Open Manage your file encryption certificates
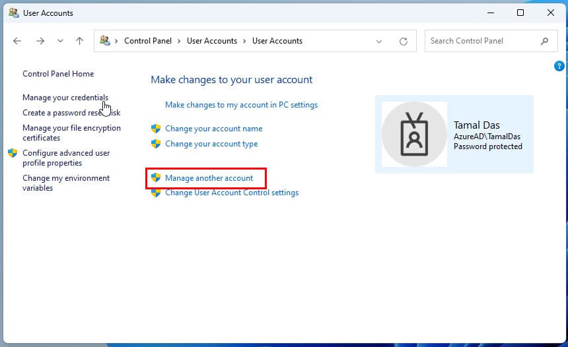 pyautogui.click(x=71, y=133)
